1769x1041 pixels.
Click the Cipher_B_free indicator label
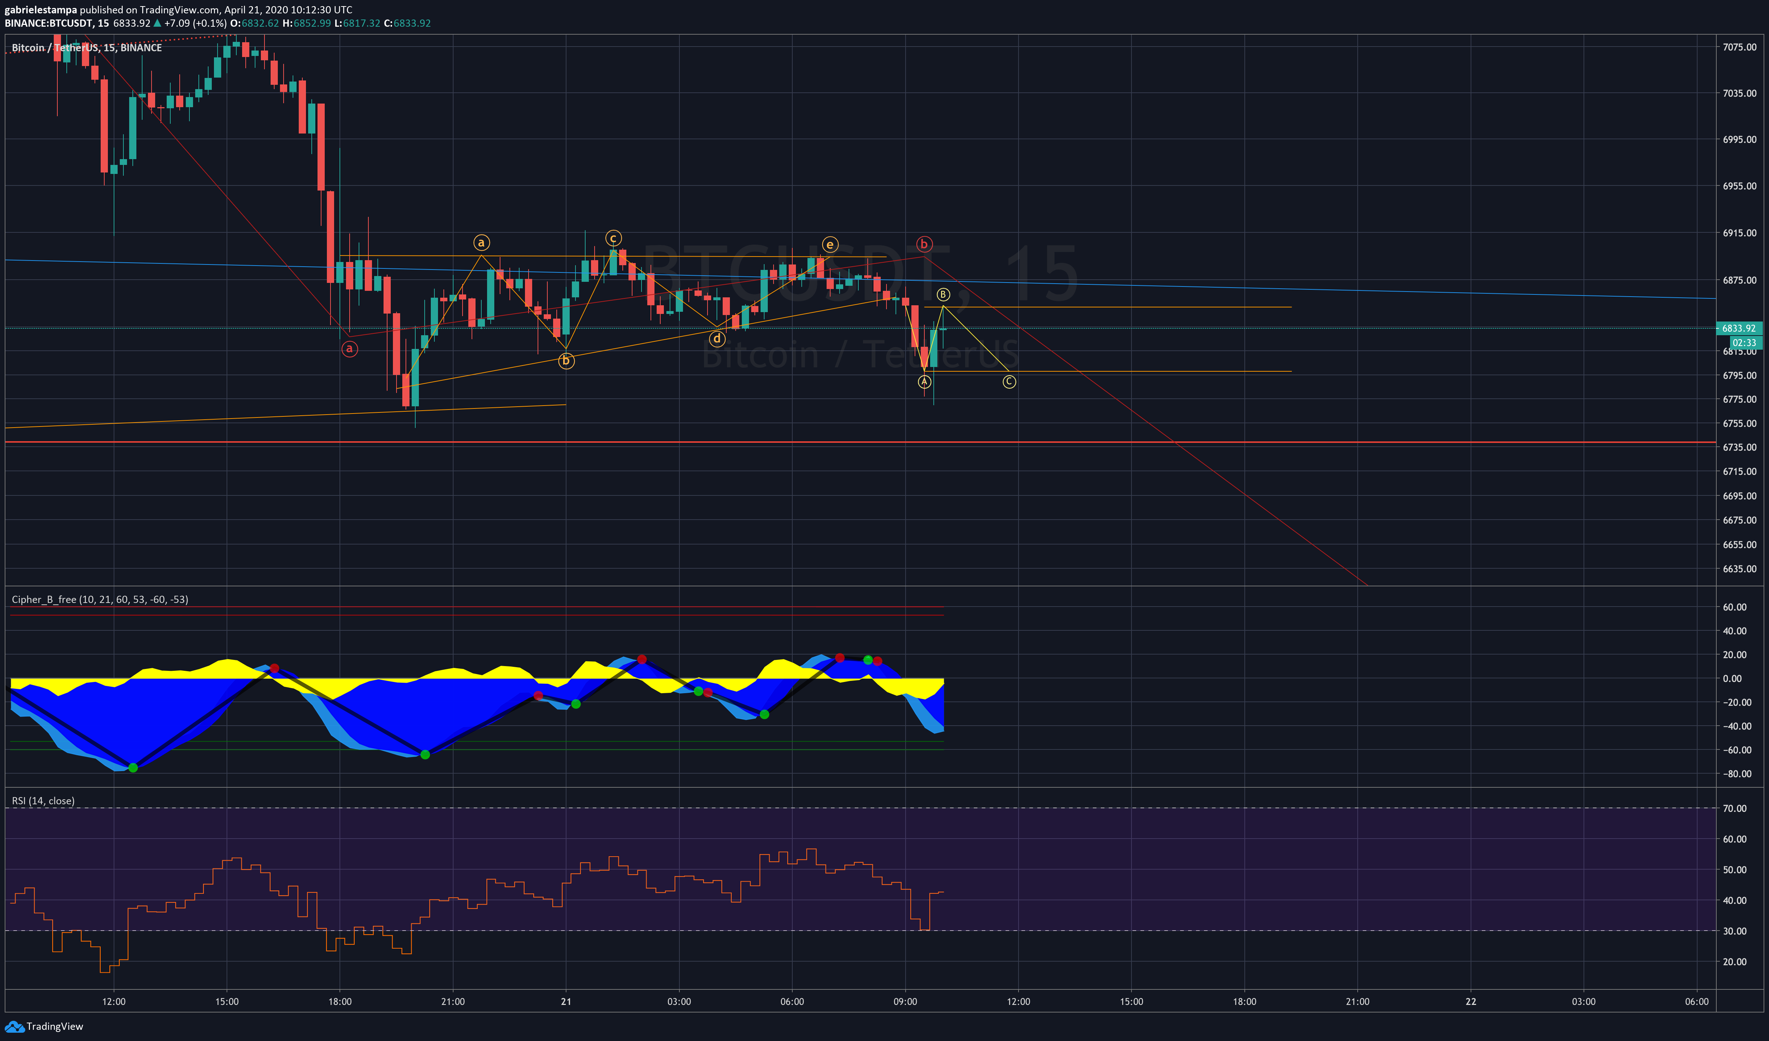pyautogui.click(x=100, y=599)
